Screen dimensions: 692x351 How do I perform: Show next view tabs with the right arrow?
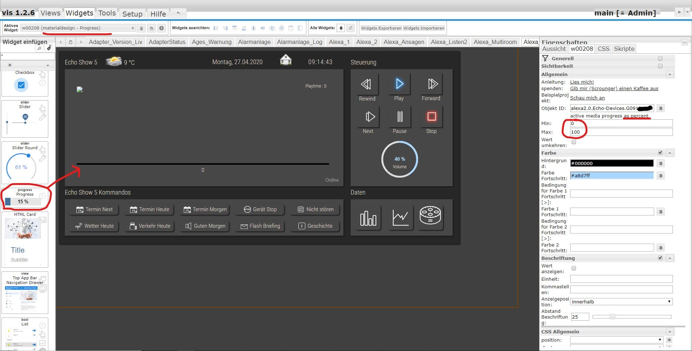coord(81,42)
